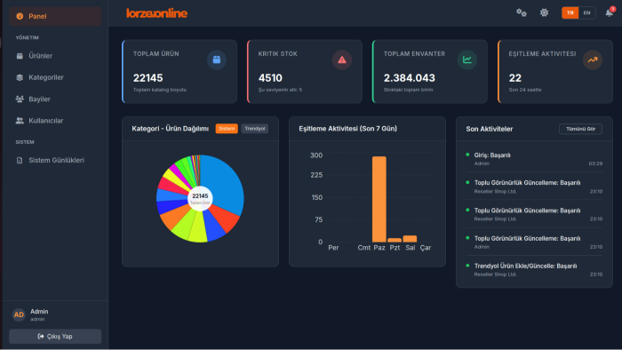Click the Panel palette icon
Screen dimensions: 622x350
(20, 16)
